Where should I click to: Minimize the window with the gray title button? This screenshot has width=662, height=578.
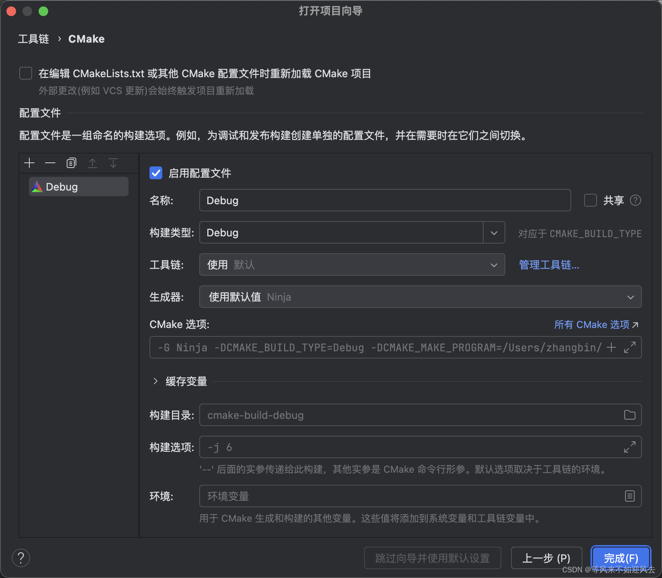click(27, 11)
